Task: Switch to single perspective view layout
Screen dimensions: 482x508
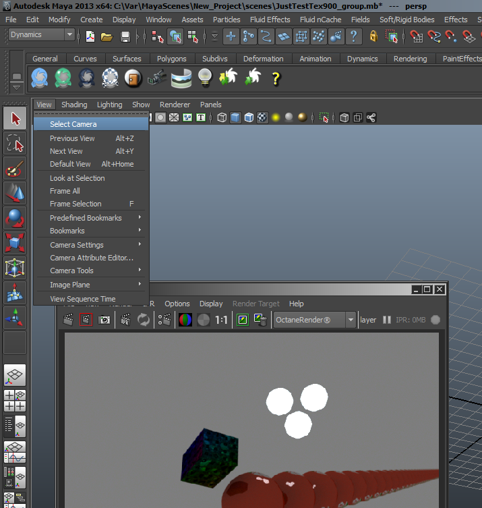Action: coord(15,375)
